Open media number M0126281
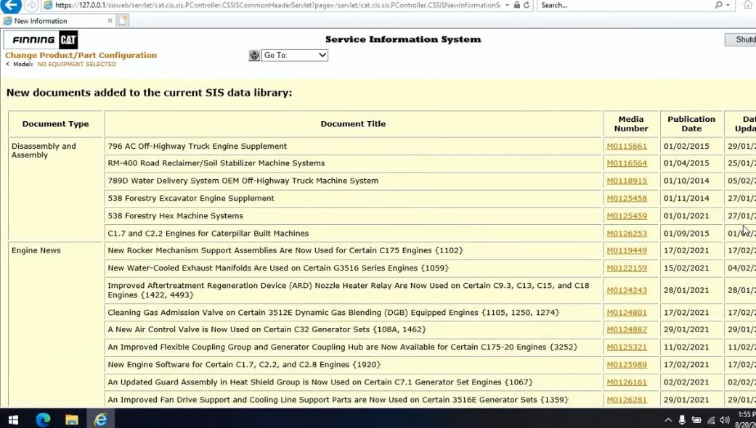 [x=627, y=400]
